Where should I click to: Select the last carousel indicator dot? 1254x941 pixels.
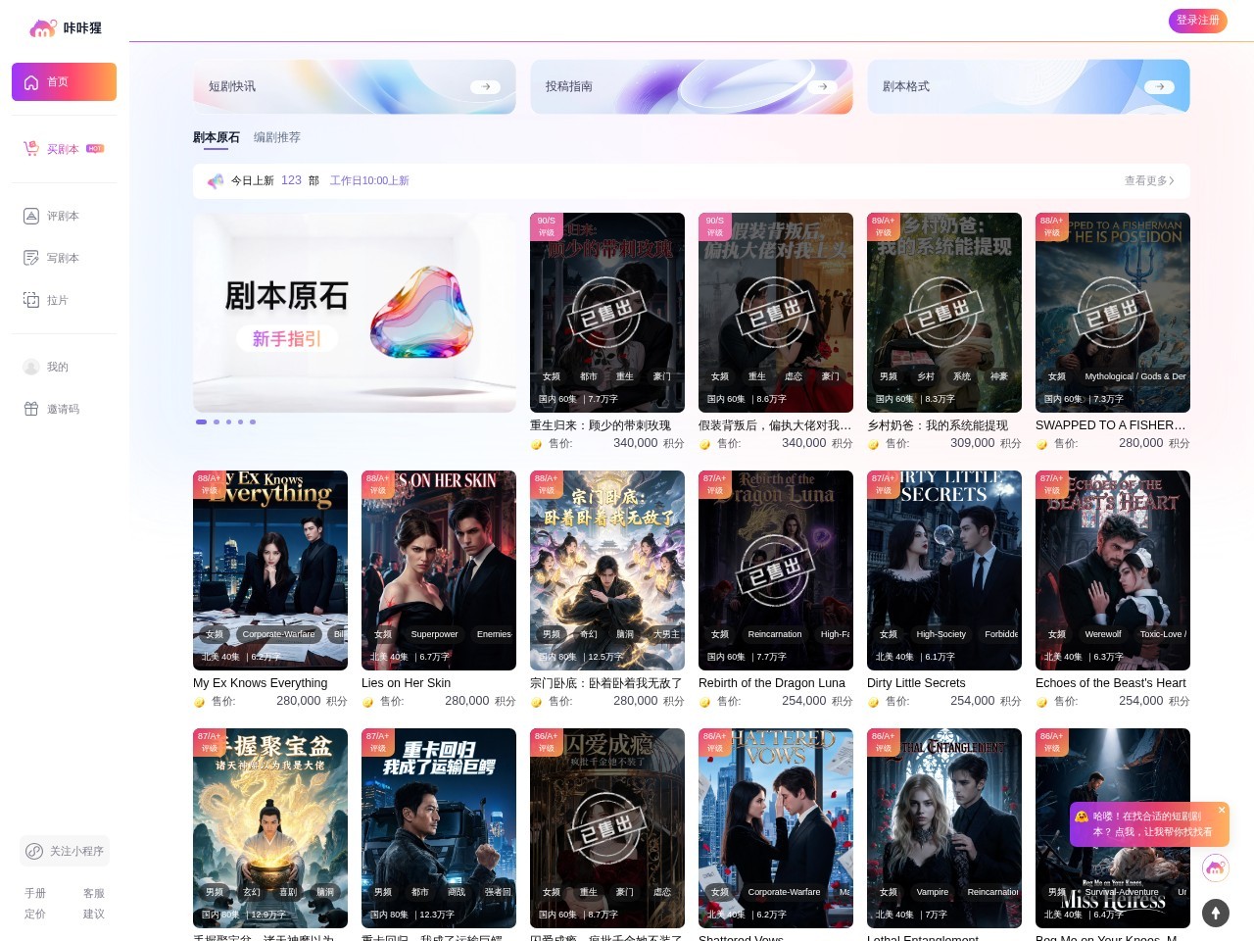253,421
